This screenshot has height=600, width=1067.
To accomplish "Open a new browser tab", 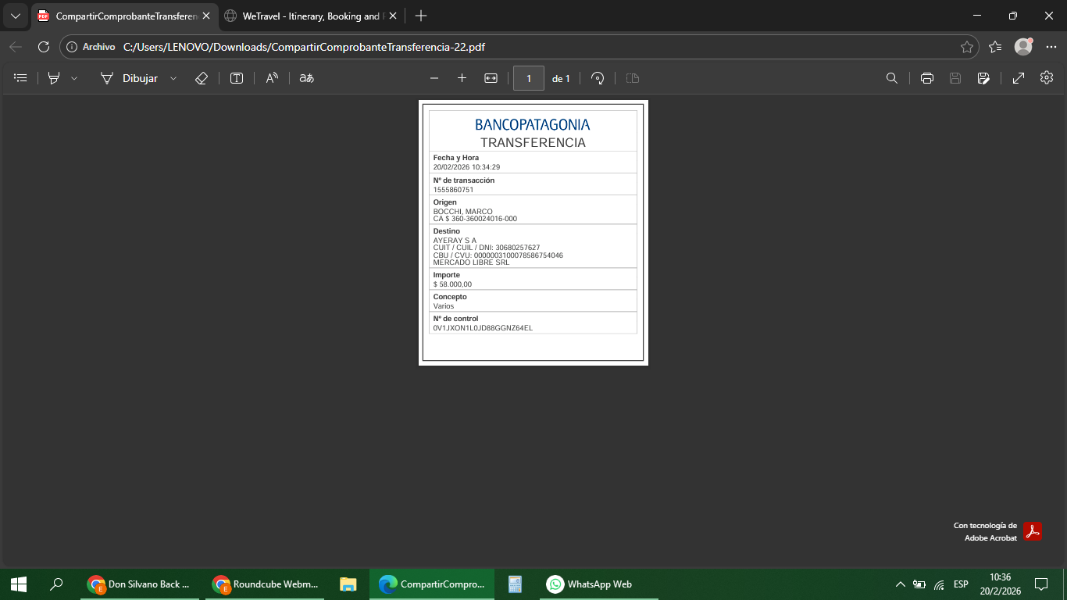I will (421, 16).
